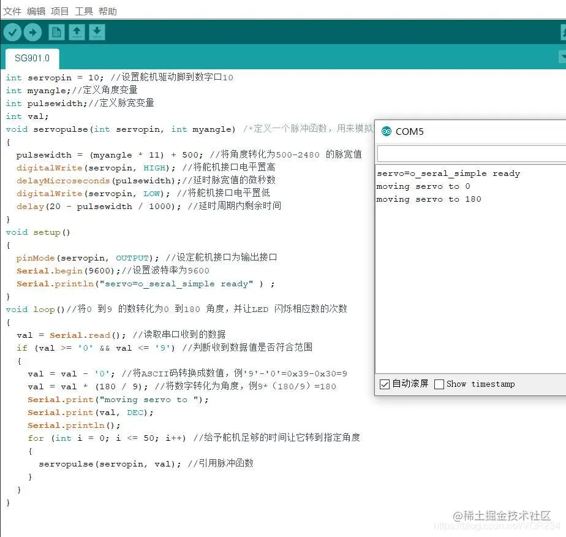This screenshot has height=537, width=566.
Task: Click the 'servo=o_seral_simple ready' output line
Action: pyautogui.click(x=448, y=173)
